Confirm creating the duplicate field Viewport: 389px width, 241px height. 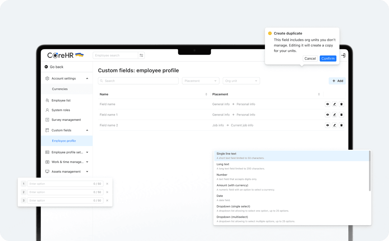click(x=328, y=58)
